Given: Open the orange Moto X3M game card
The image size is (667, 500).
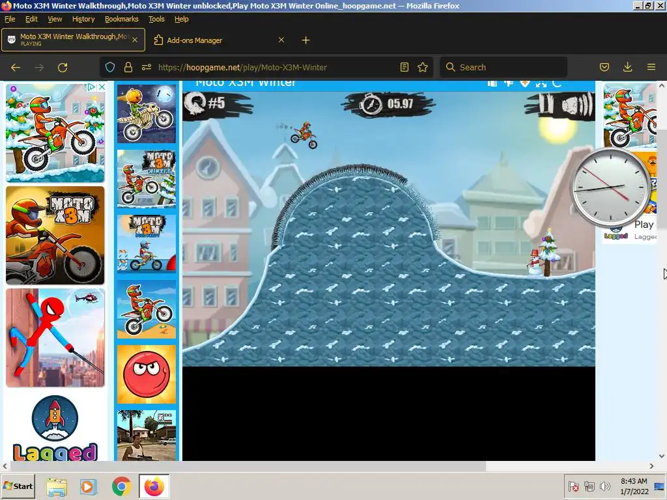Looking at the screenshot, I should coord(55,235).
